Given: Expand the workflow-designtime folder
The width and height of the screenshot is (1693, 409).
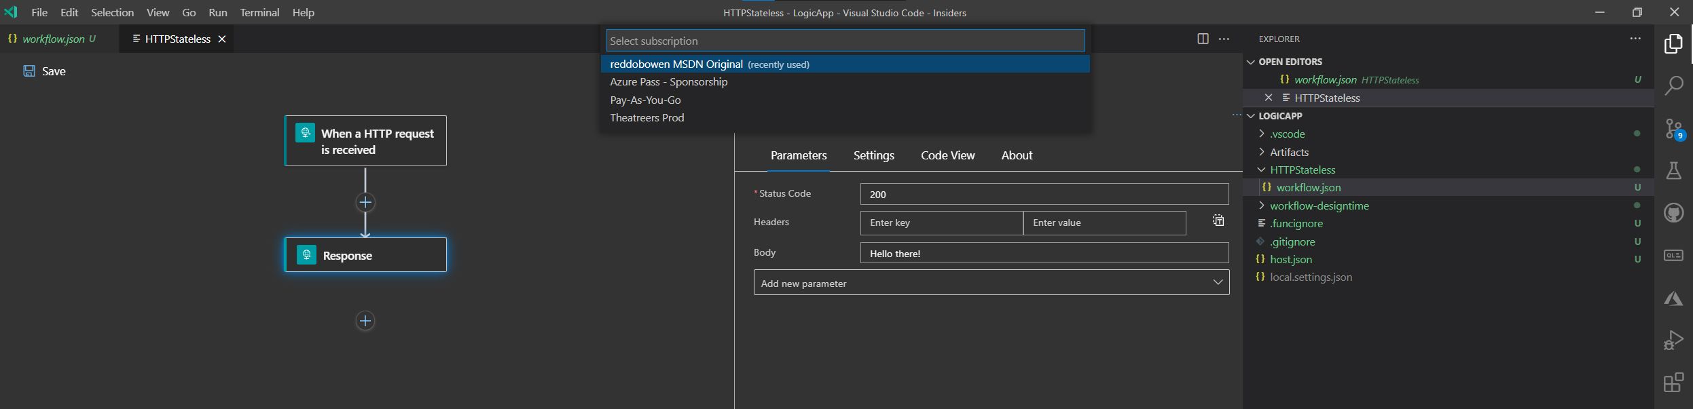Looking at the screenshot, I should coord(1262,206).
